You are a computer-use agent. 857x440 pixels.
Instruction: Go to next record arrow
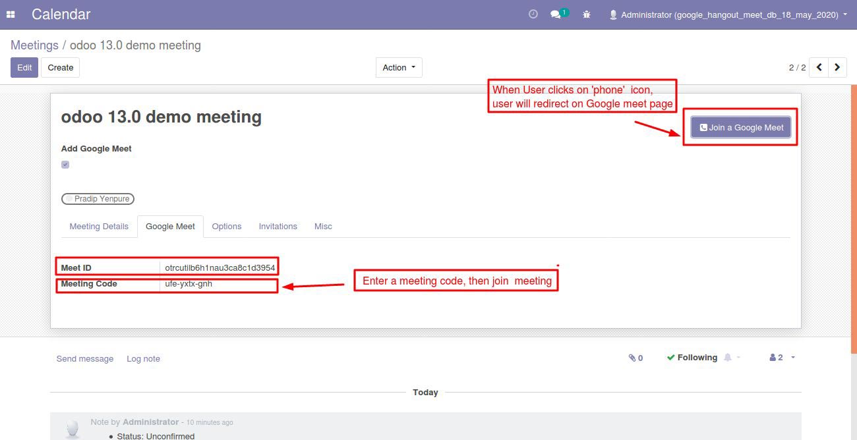(x=837, y=67)
